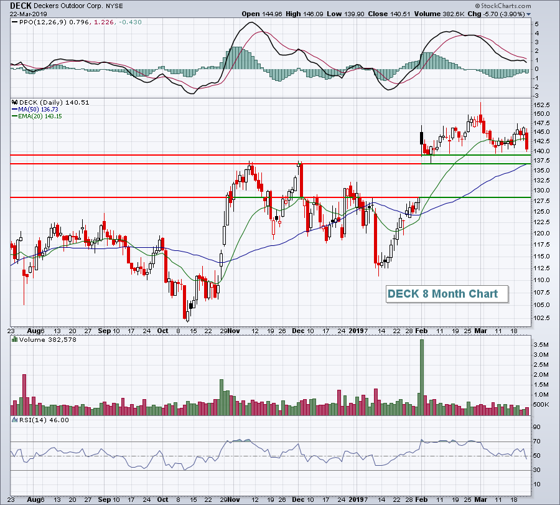Image resolution: width=560 pixels, height=505 pixels.
Task: Click the Volume 382,578 panel label
Action: (48, 339)
